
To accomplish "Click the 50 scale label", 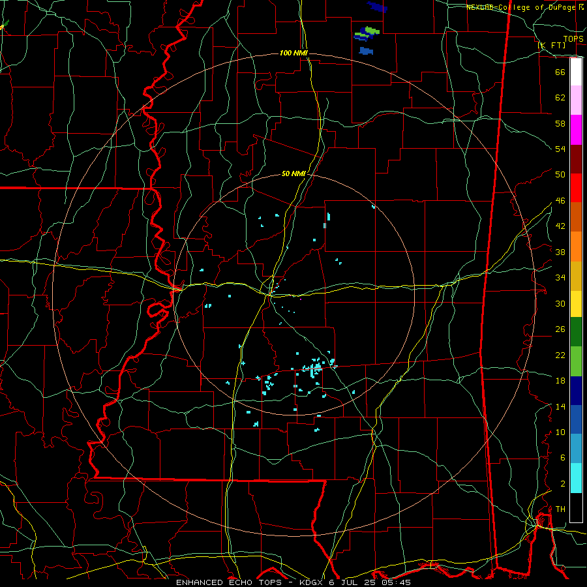I will tap(560, 174).
